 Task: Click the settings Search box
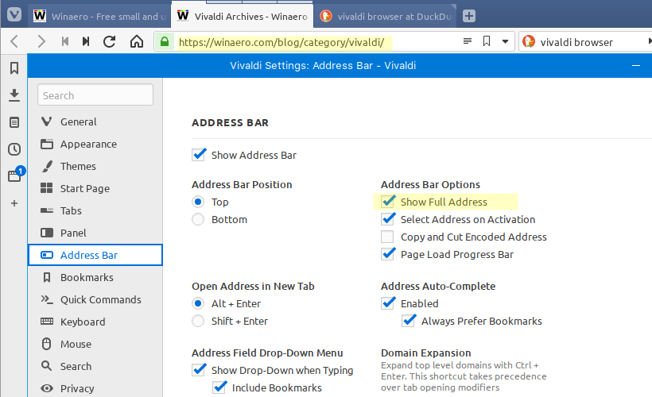(95, 95)
